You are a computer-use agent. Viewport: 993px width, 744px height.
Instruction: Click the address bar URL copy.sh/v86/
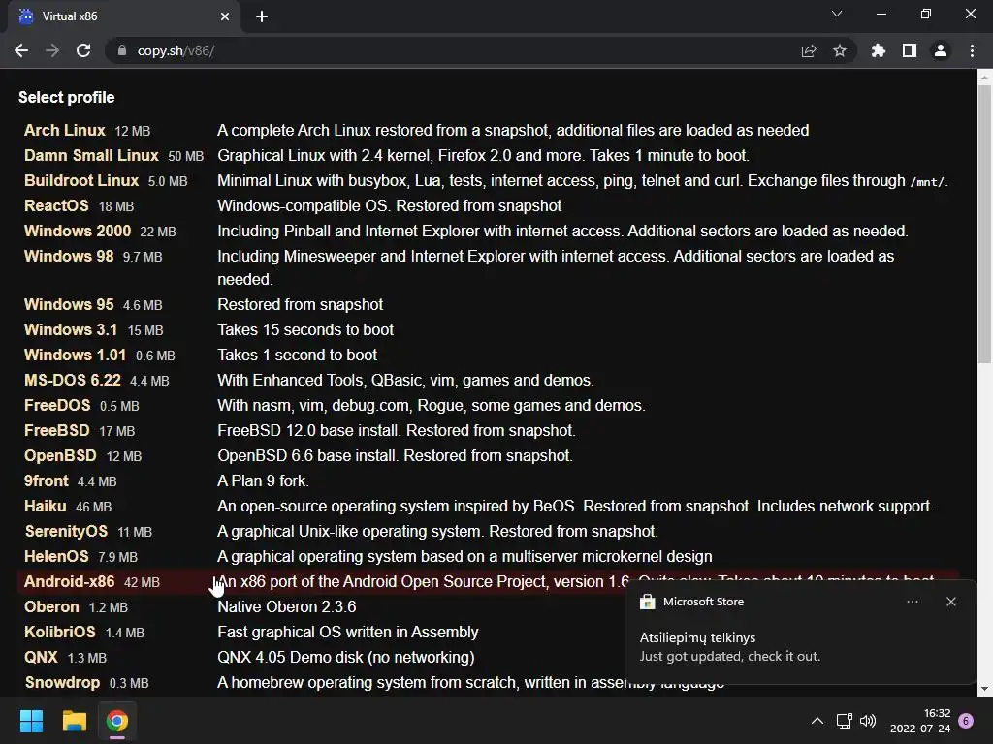pyautogui.click(x=176, y=50)
